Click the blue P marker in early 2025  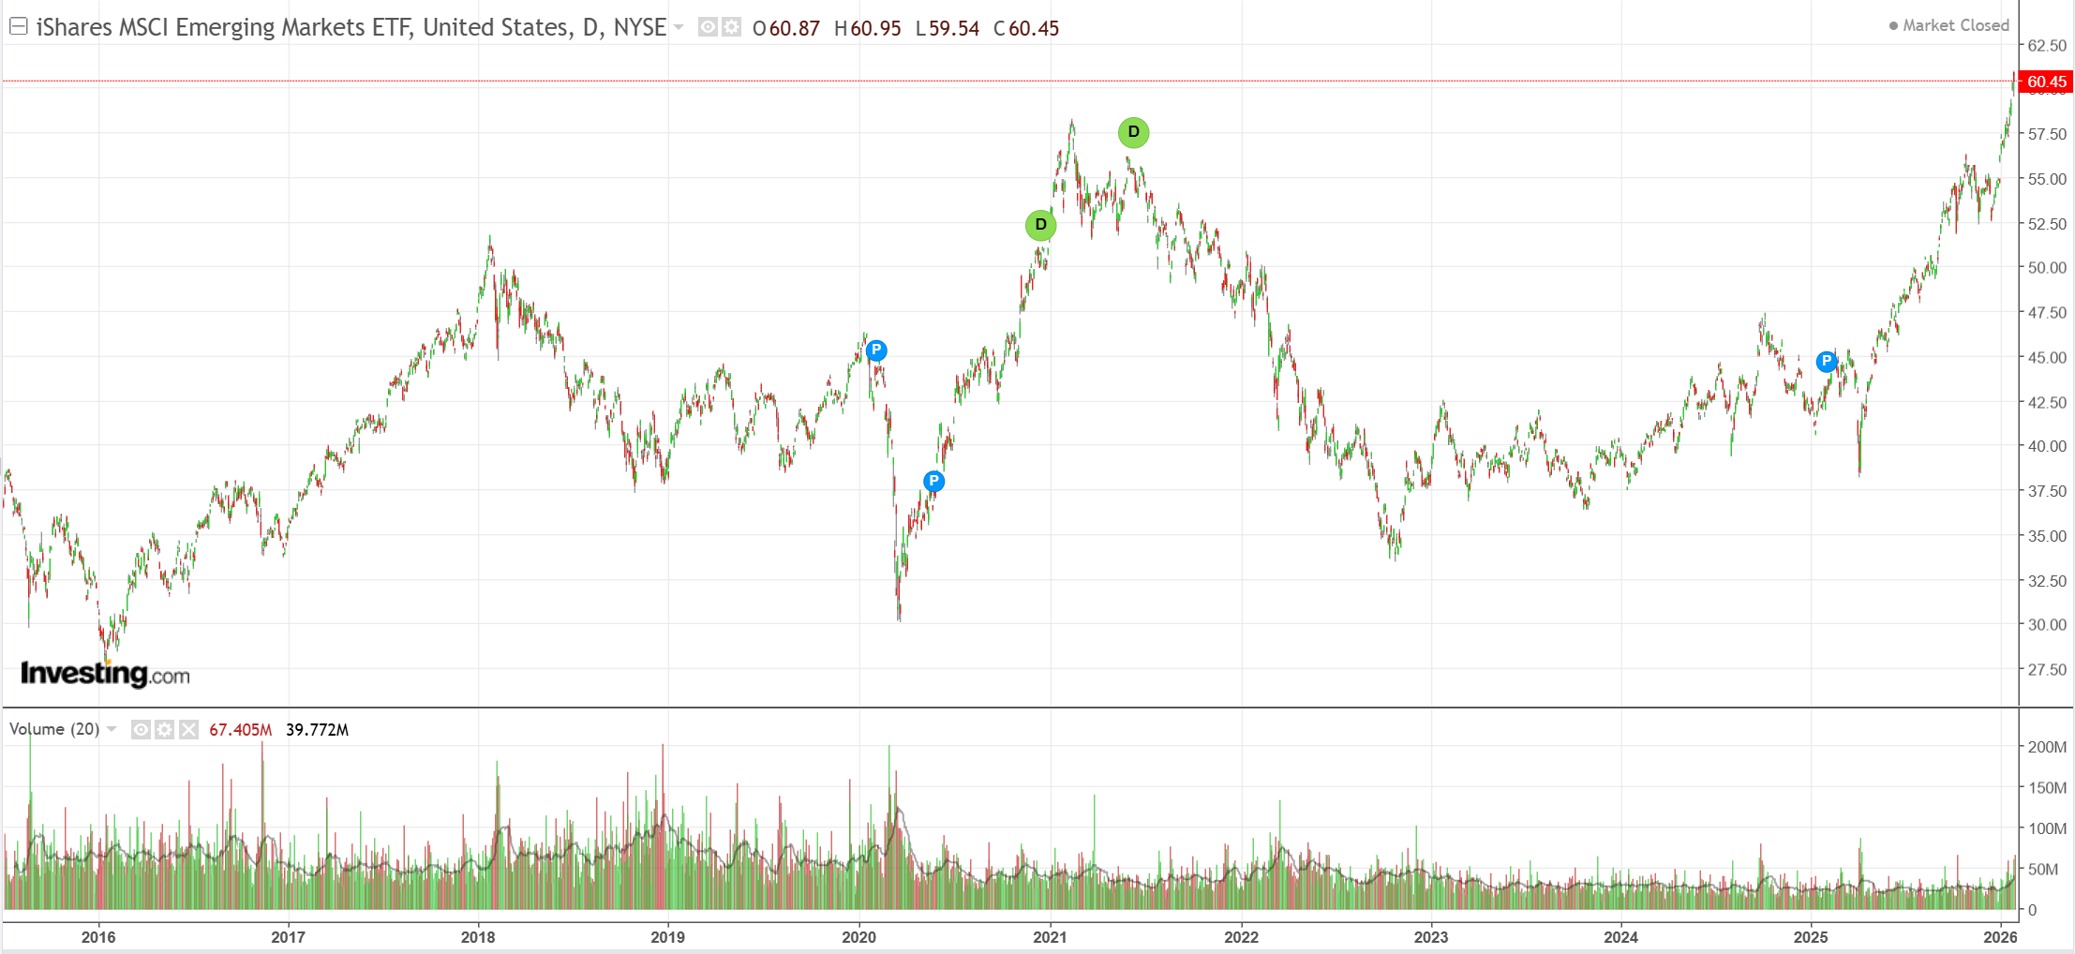pos(1826,361)
